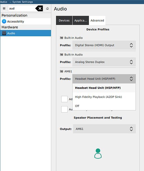The image size is (144, 171).
Task: Click the "Audio" page title
Action: 61,9
